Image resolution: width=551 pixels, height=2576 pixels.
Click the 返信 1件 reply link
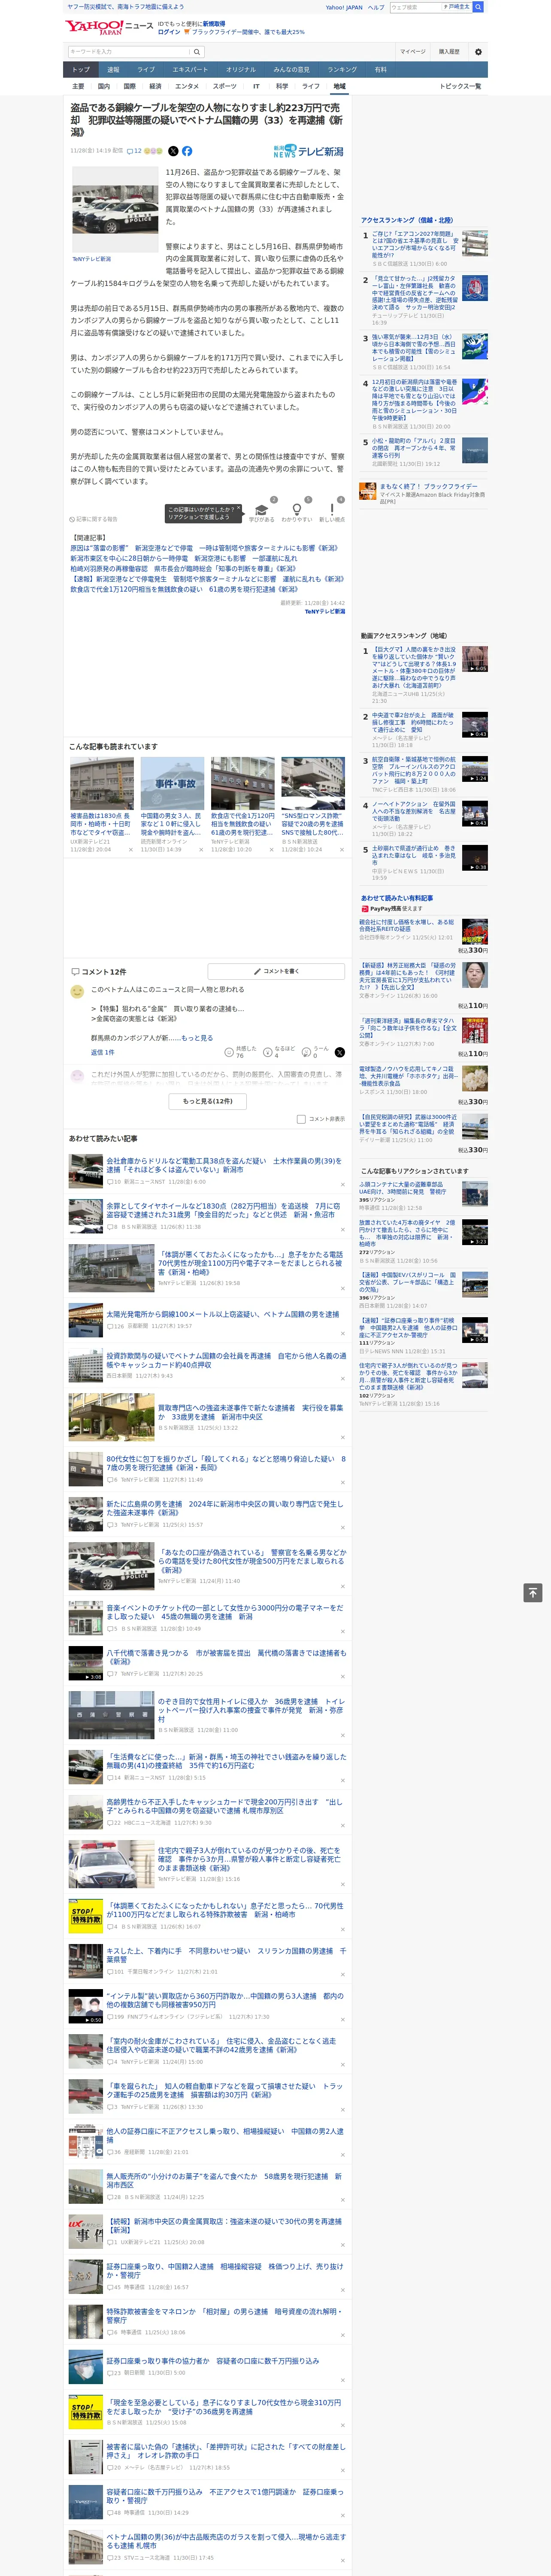click(102, 1052)
